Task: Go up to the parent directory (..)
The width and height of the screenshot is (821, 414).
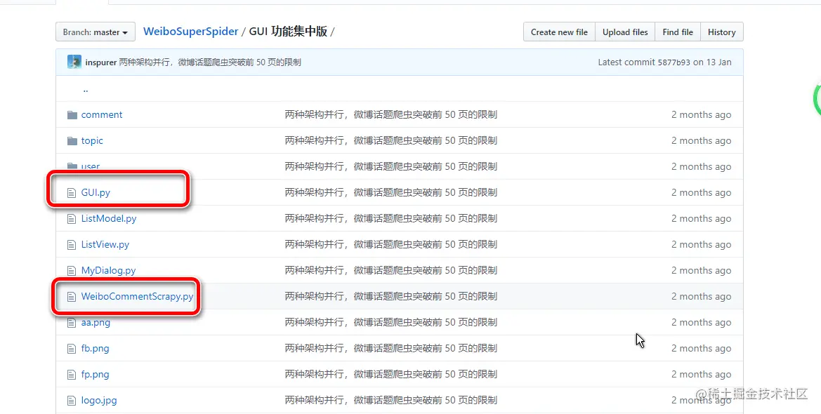Action: tap(86, 89)
